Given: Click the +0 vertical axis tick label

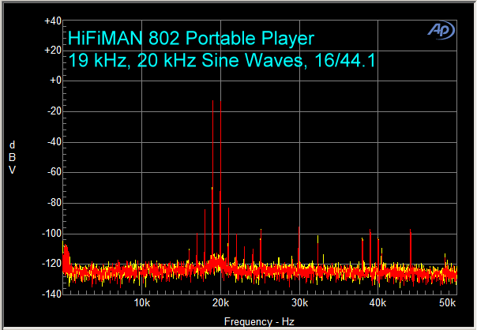Looking at the screenshot, I should pyautogui.click(x=54, y=81).
